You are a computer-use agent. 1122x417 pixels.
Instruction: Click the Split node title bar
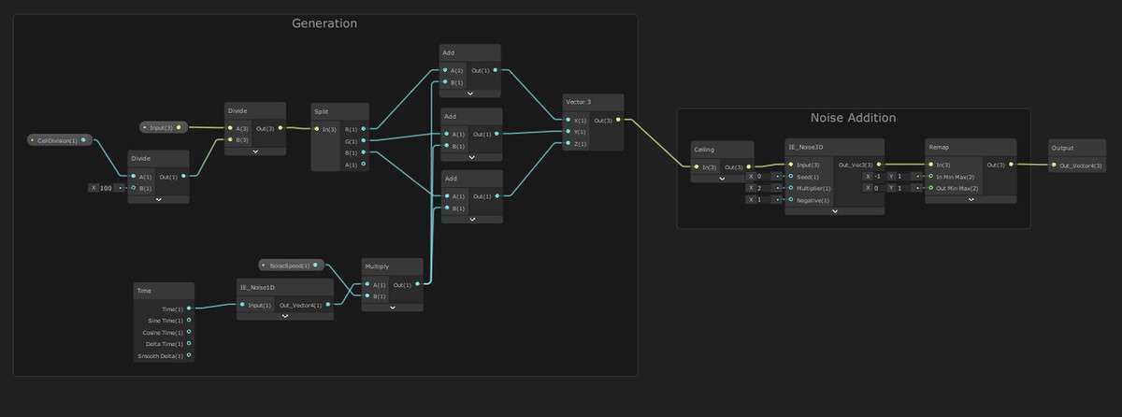[x=340, y=111]
